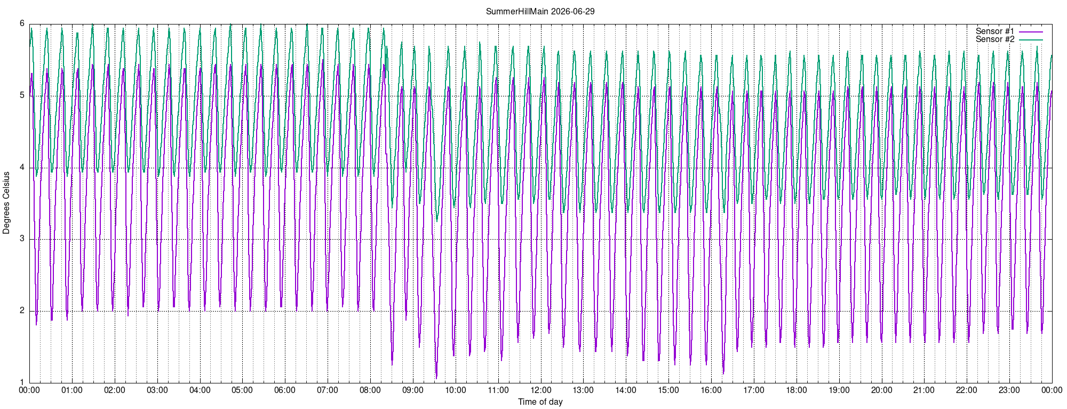Click the 01:00 time axis label
Viewport: 1067px width, 409px height.
(72, 390)
